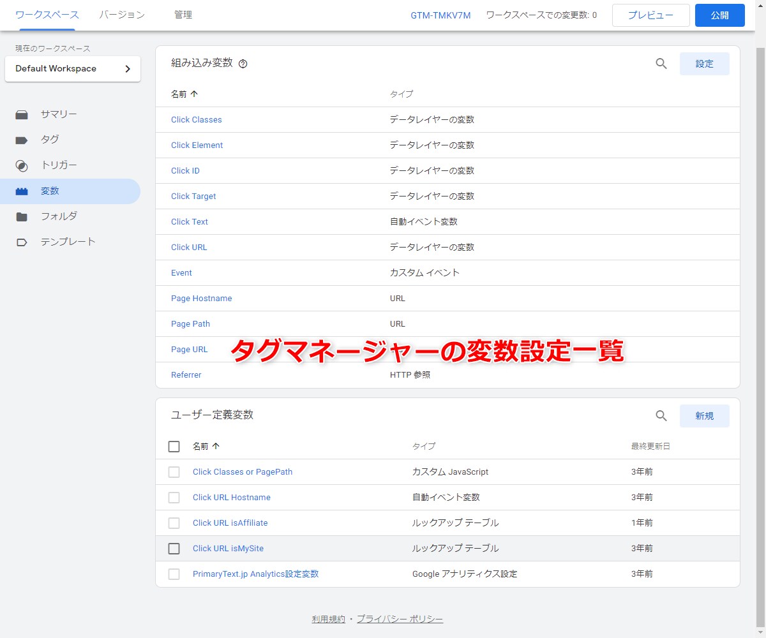This screenshot has height=638, width=766.
Task: Search the built-in variables (組み込み変数)
Action: click(x=661, y=64)
